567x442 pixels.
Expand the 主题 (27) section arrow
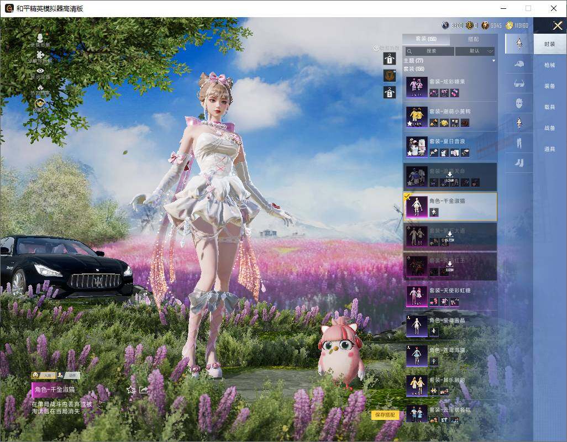[x=494, y=61]
